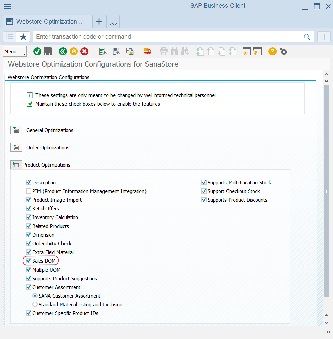
Task: Toggle the Extra Field Material checkbox
Action: tap(28, 252)
